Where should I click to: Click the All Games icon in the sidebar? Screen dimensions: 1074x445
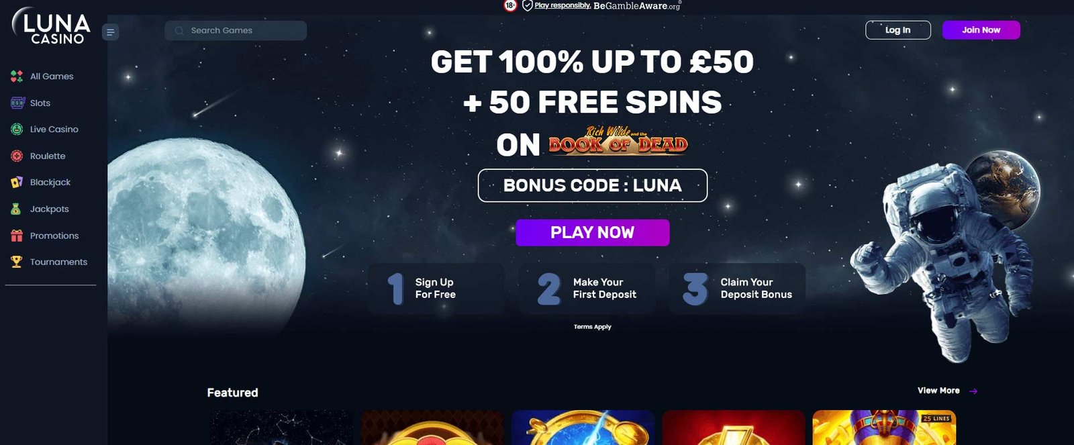pyautogui.click(x=17, y=77)
